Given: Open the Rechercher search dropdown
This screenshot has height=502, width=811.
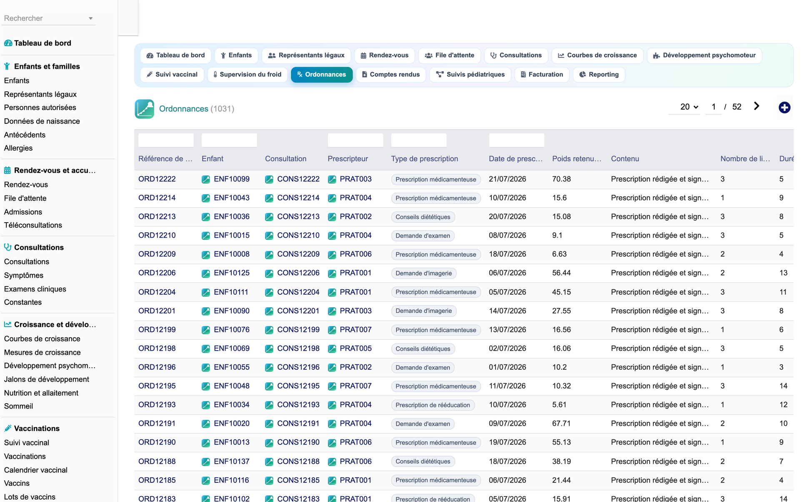Looking at the screenshot, I should coord(49,18).
